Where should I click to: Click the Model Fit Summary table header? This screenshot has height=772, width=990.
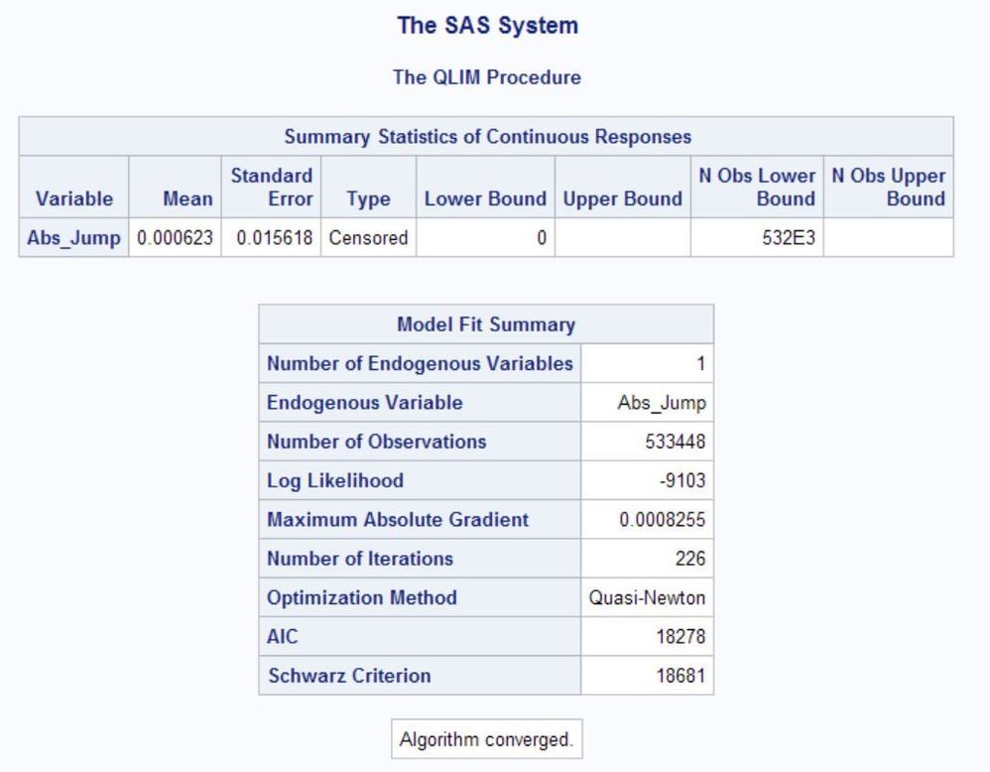pos(486,324)
